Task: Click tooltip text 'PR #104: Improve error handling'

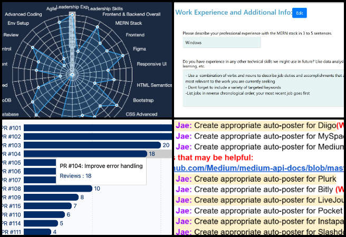Action: (101, 166)
